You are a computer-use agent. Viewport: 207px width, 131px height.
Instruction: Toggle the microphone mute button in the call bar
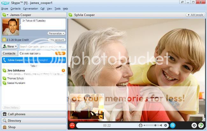(141, 126)
